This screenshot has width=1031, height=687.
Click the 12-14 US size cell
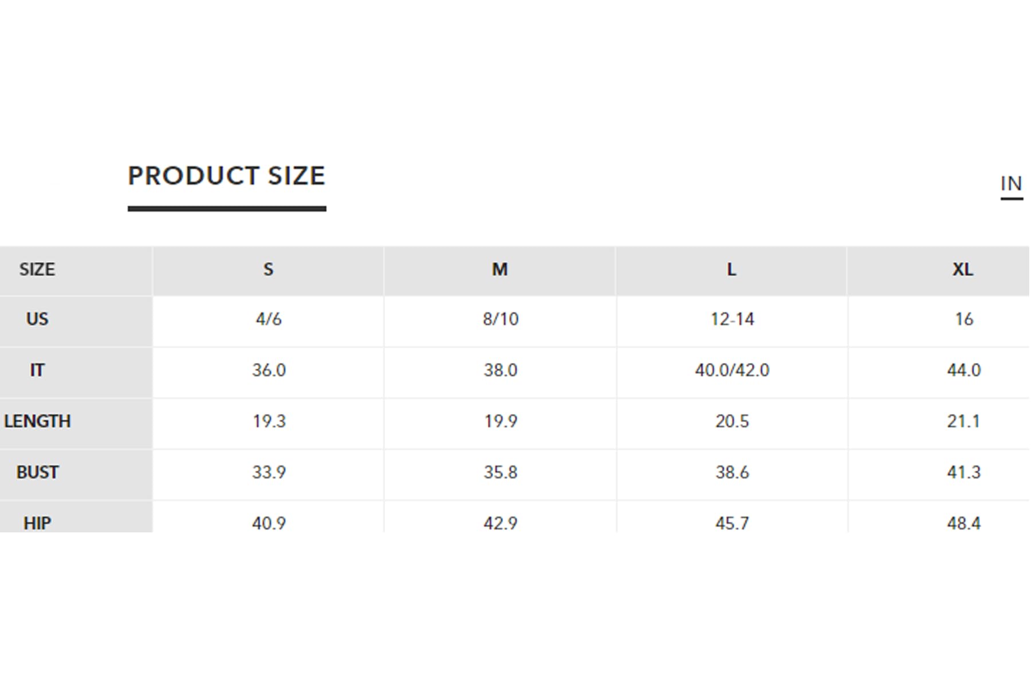point(732,319)
